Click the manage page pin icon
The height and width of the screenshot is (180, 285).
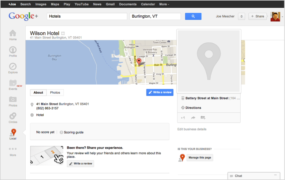coord(182,158)
